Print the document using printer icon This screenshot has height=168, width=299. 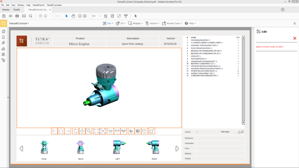(x=17, y=16)
